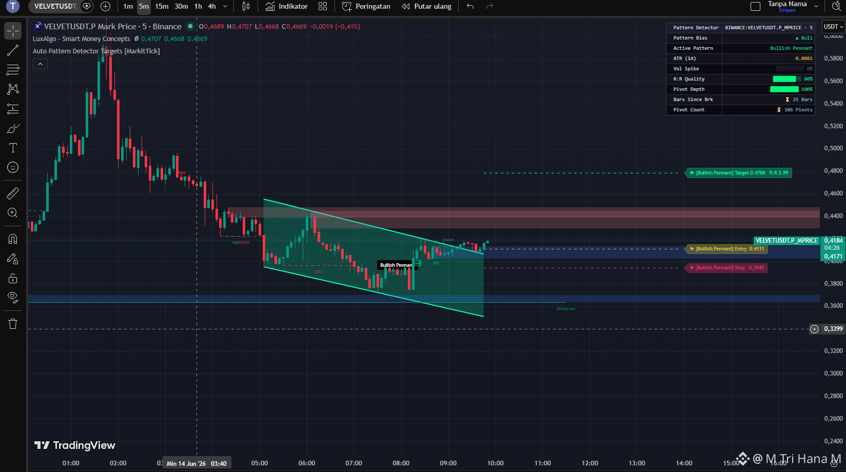This screenshot has height=472, width=846.
Task: Click the TradingView logo
Action: tap(75, 445)
